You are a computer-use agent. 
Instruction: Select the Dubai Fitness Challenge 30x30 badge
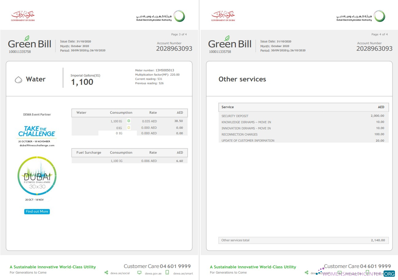coord(37,176)
